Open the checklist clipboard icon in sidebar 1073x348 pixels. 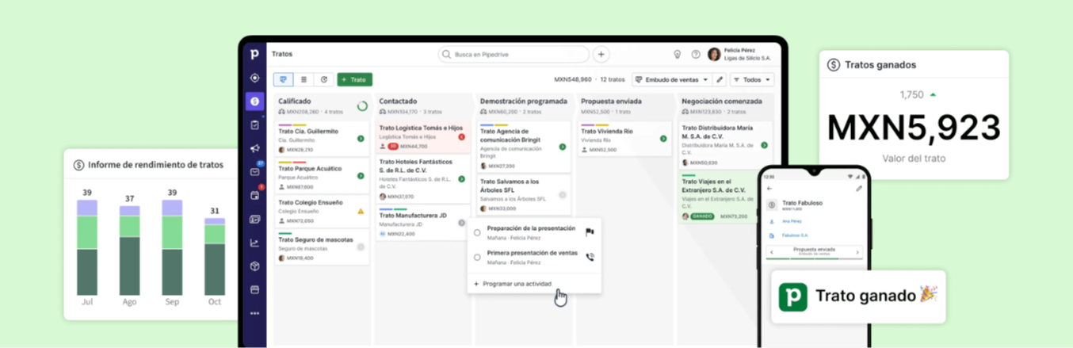coord(254,124)
